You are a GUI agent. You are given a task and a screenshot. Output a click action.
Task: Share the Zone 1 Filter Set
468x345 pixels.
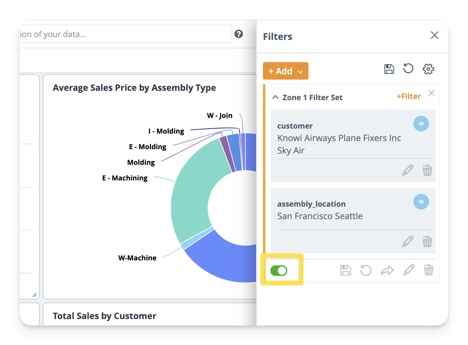point(387,270)
